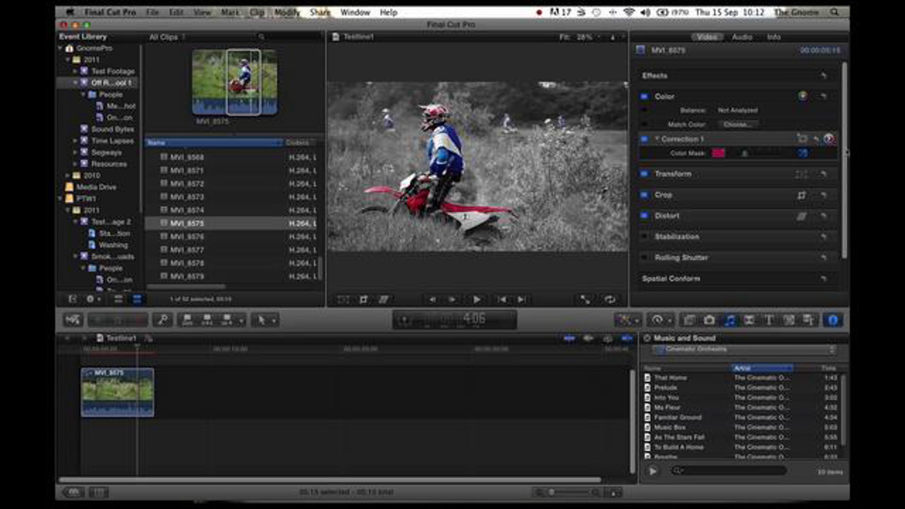
Task: Collapse the GnomePro library triangle
Action: pyautogui.click(x=60, y=48)
